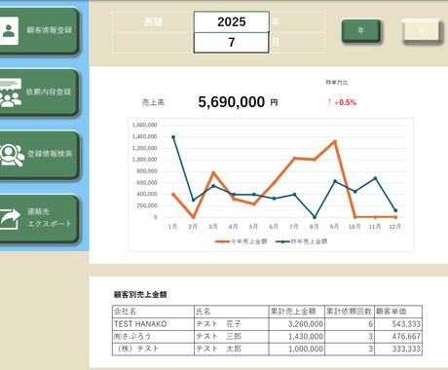This screenshot has height=370, width=448.
Task: Click the group chat icon for 依頼内容登録
Action: click(11, 92)
